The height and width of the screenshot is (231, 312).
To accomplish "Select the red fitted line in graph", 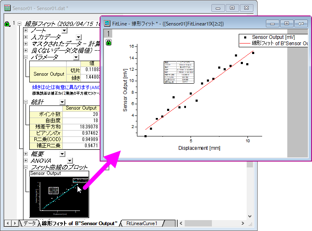I will click(199, 90).
